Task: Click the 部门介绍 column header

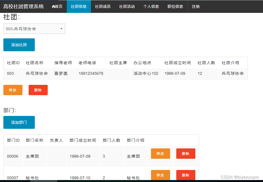Action: point(136,140)
